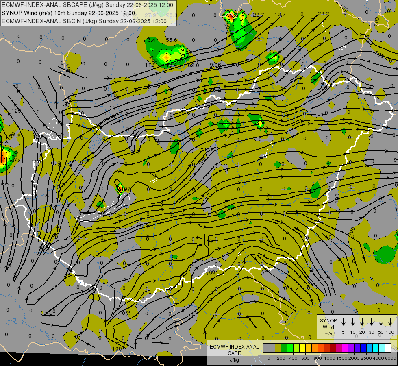Click the SBCAPE title line

[87, 5]
